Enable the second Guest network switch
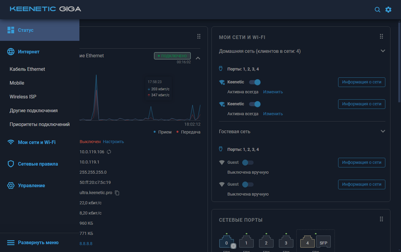Viewport: 401px width, 252px height. coord(248,184)
